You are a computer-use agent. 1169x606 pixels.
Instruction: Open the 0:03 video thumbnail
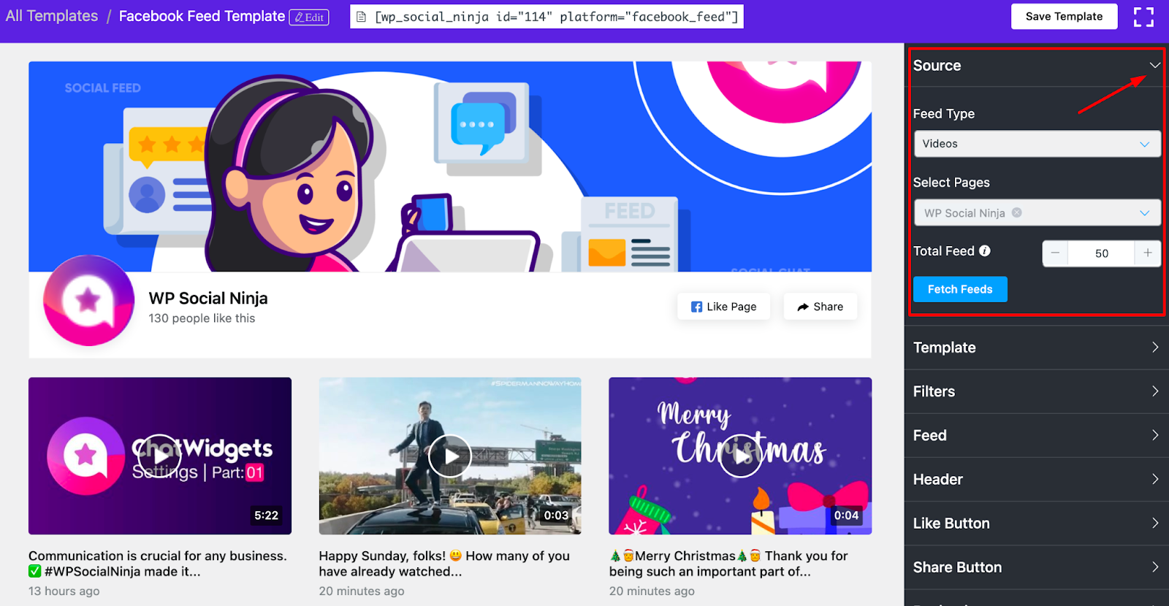click(x=450, y=456)
